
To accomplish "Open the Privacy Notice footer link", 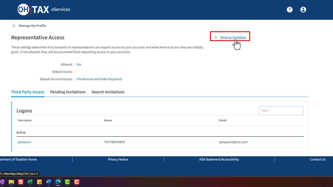I will (x=118, y=160).
